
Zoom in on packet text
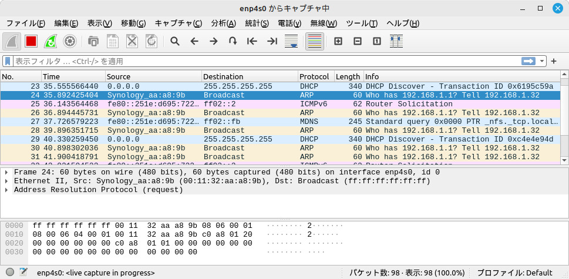338,41
